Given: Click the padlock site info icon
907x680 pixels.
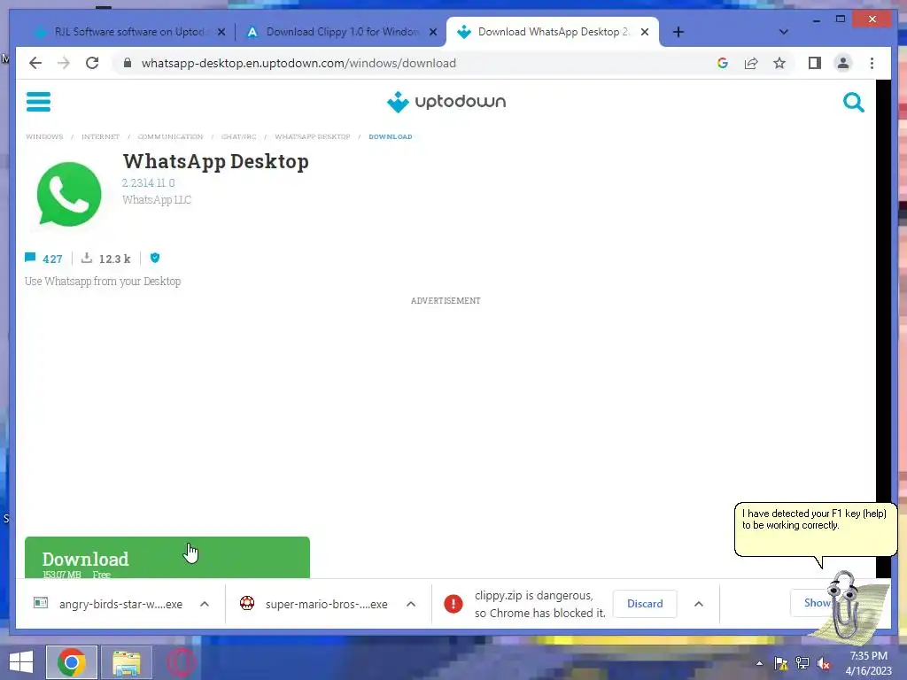Looking at the screenshot, I should [128, 63].
